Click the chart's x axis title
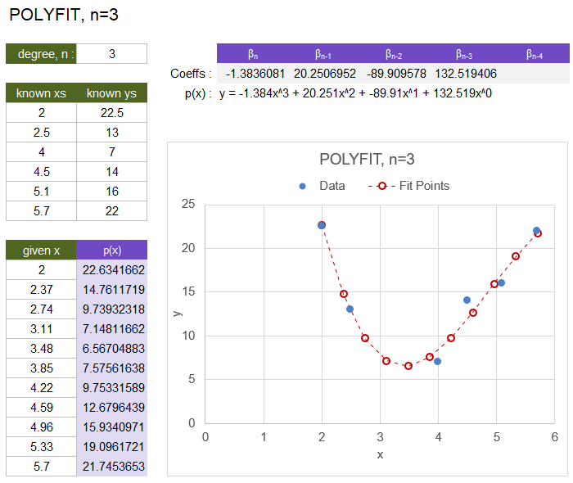Screen dimensions: 573x483 pos(380,455)
